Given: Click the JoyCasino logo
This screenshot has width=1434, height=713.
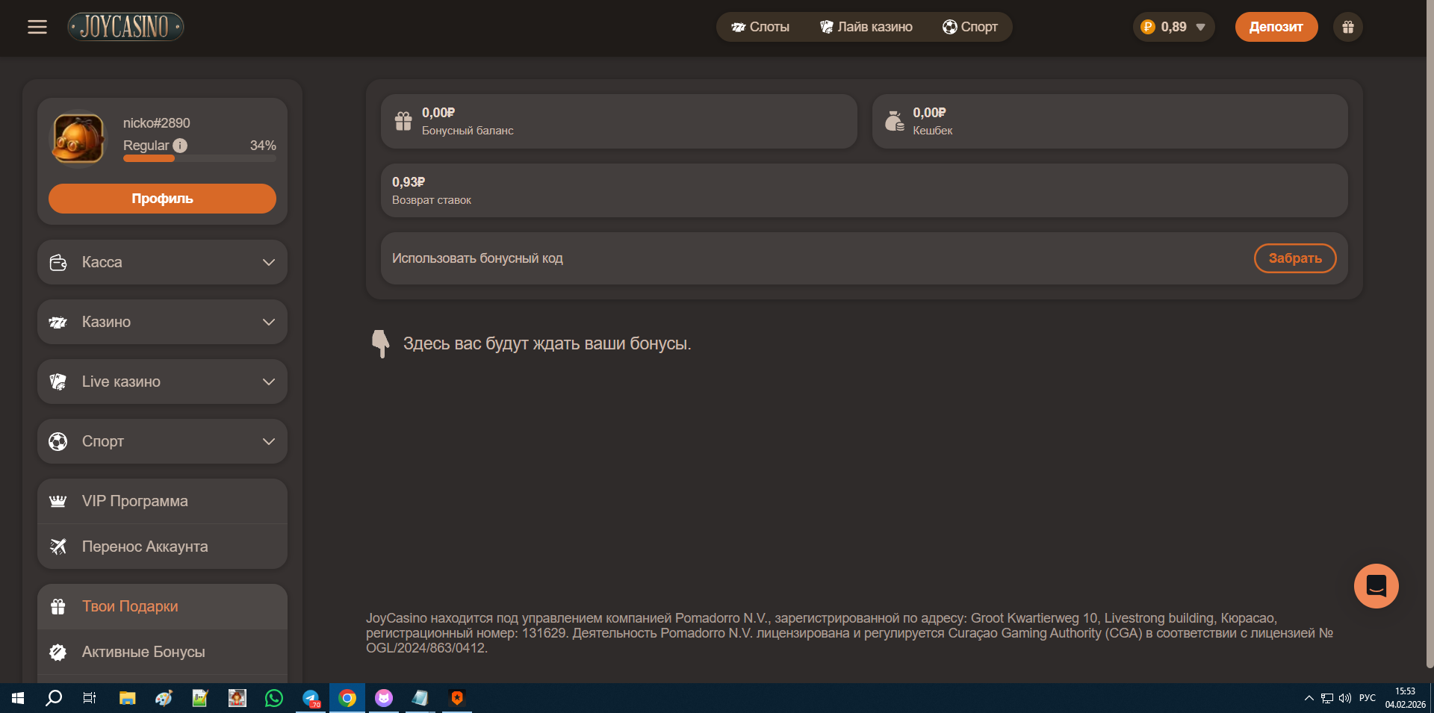Looking at the screenshot, I should [x=125, y=27].
